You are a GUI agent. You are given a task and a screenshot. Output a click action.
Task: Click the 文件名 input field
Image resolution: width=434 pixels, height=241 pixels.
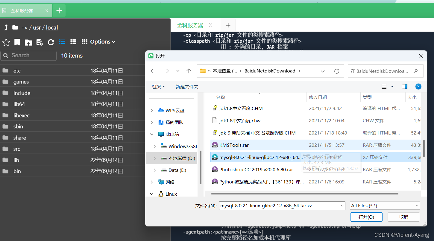coord(282,206)
